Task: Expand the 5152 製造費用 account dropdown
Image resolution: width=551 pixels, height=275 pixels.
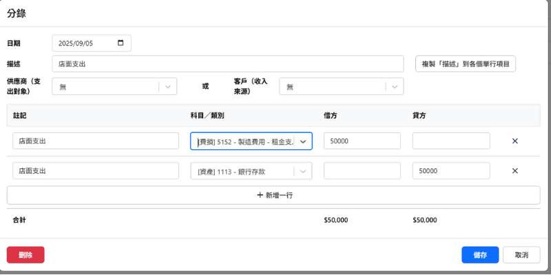Action: [x=303, y=141]
